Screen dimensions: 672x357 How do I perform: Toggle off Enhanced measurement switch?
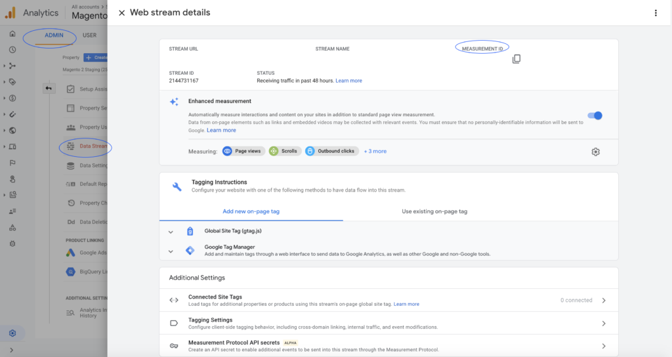click(x=595, y=115)
